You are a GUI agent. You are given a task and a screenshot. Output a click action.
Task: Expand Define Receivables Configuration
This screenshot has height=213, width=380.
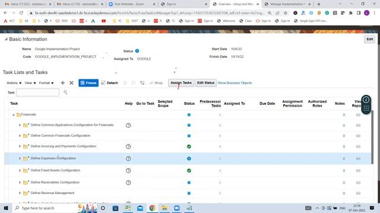tap(20, 183)
